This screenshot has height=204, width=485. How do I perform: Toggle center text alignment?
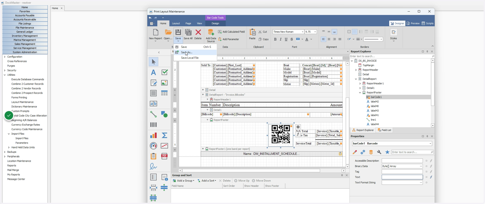click(x=329, y=40)
